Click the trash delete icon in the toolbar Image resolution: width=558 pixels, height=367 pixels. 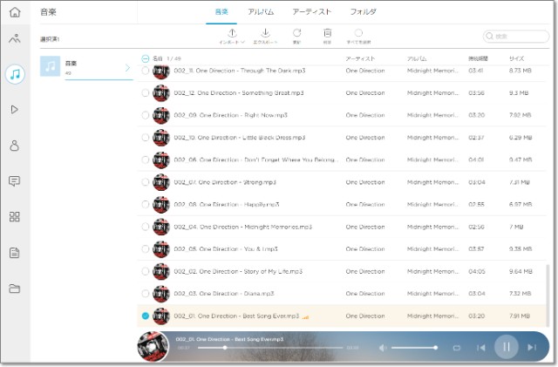point(327,33)
